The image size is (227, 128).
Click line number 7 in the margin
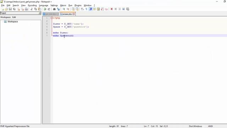pos(47,36)
